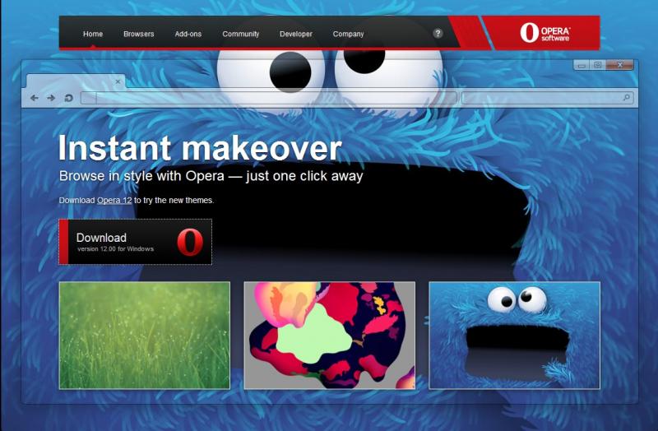Click the mock window close button
Viewport: 658px width, 431px height.
point(620,65)
